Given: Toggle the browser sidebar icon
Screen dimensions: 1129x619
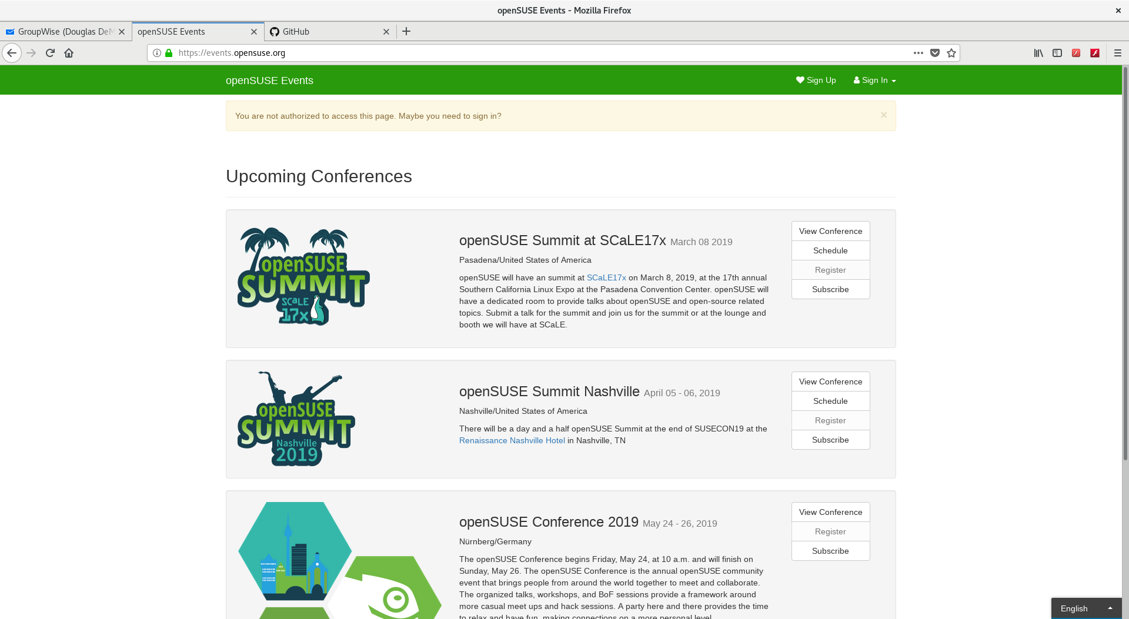Looking at the screenshot, I should click(1057, 53).
